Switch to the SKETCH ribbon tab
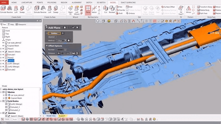This screenshot has height=124, width=221. point(89,3)
